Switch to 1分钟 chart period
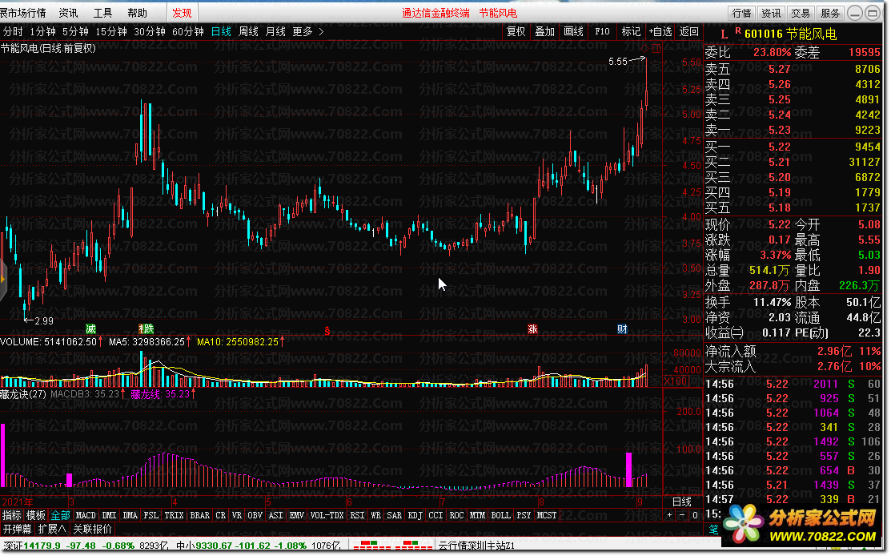 [x=42, y=31]
